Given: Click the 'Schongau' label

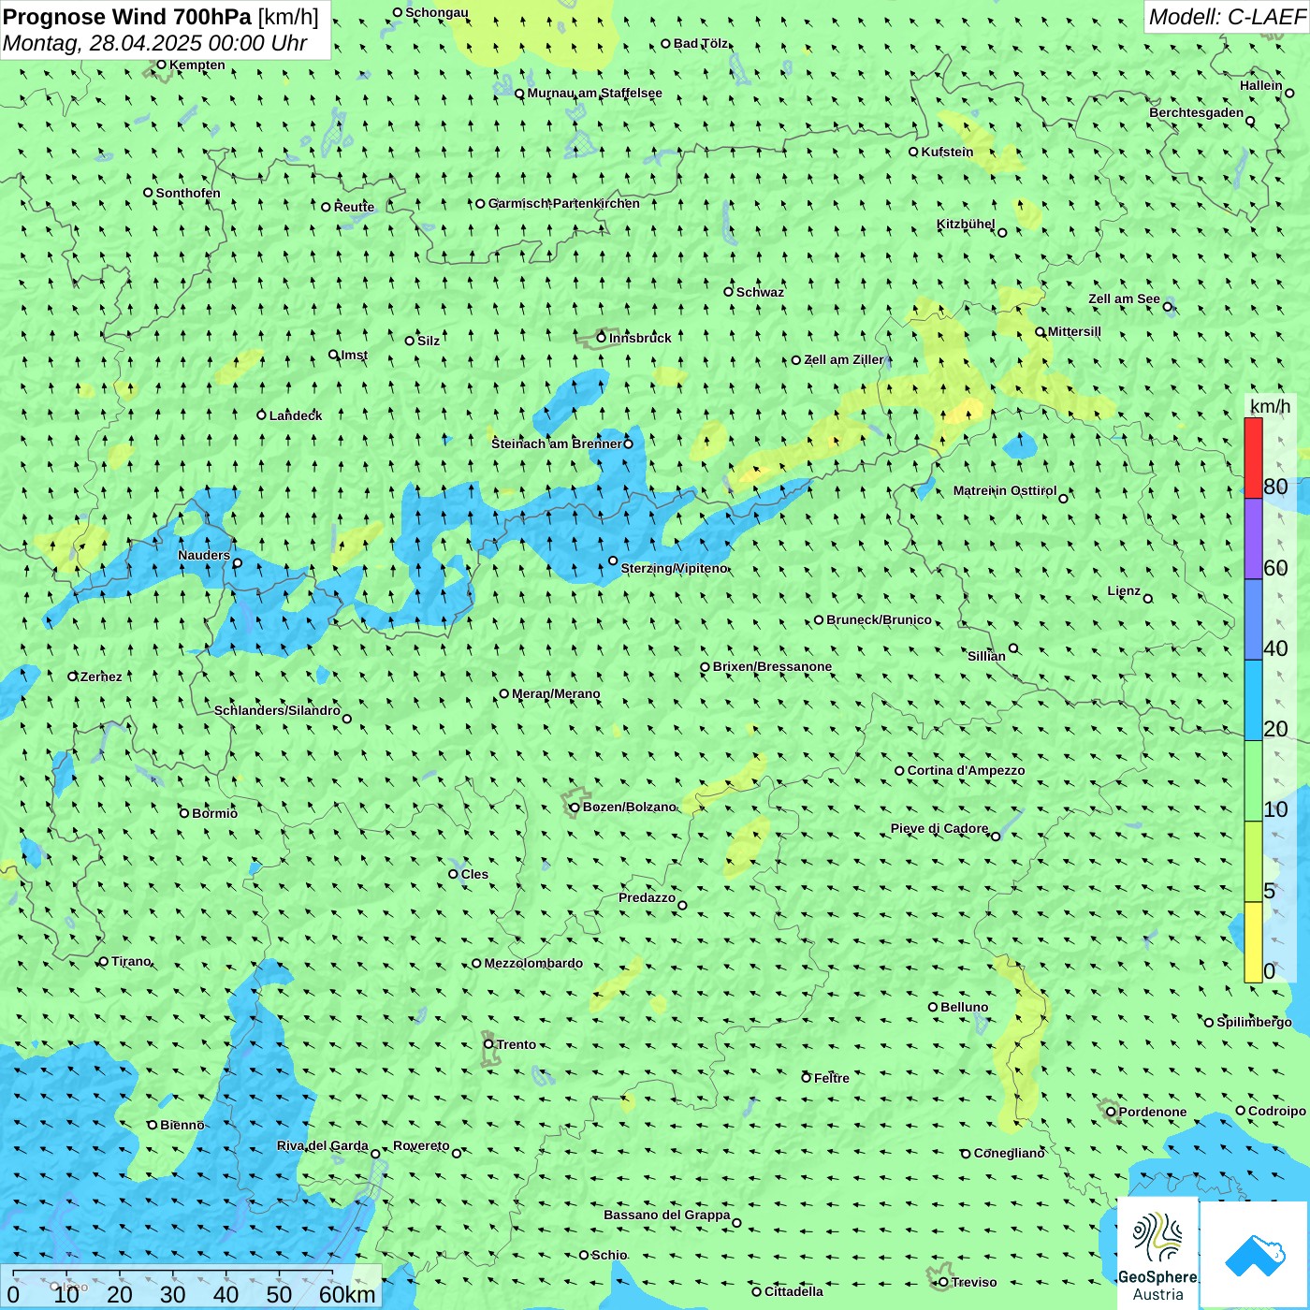Looking at the screenshot, I should [437, 12].
